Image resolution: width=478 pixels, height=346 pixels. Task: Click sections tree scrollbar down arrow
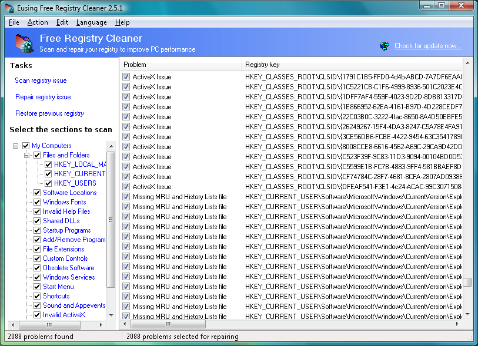[x=111, y=315]
